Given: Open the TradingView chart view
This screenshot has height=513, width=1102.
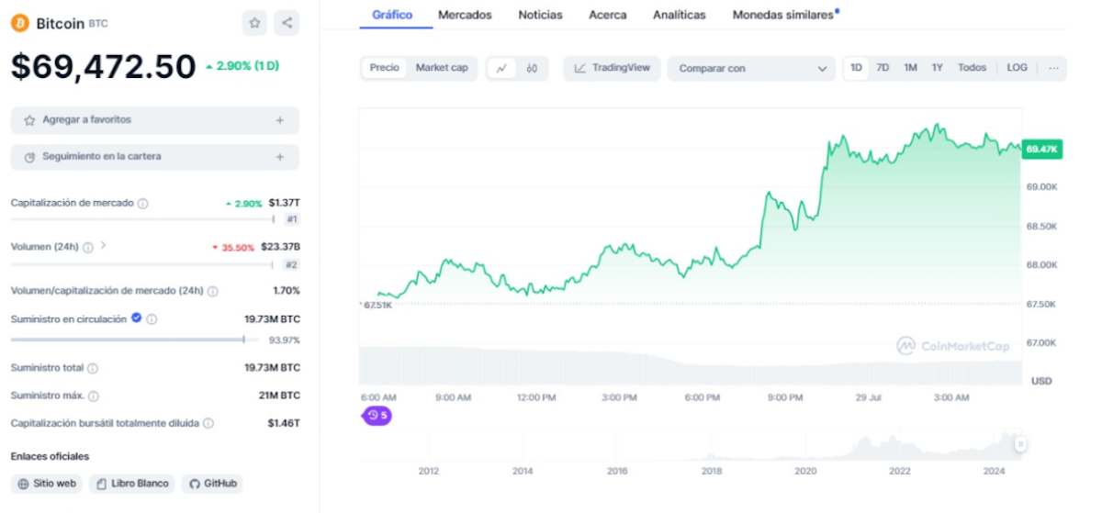Looking at the screenshot, I should tap(612, 68).
